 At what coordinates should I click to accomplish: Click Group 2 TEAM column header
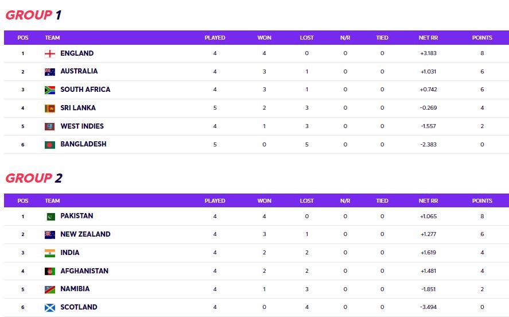(52, 201)
